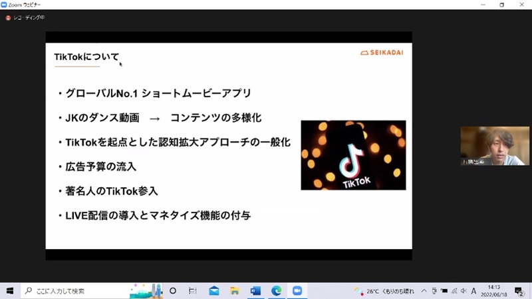Viewport: 532px width, 299px height.
Task: Click bullet 'グローバルNo.1 ショートムービーアプリ'
Action: click(158, 93)
